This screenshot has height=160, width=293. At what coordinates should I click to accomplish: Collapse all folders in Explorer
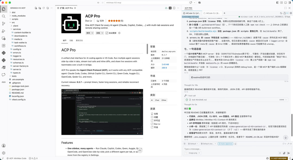47,8
